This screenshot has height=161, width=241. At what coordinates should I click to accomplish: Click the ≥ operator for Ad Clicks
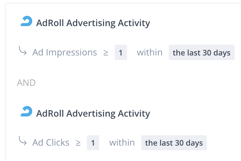click(x=78, y=143)
